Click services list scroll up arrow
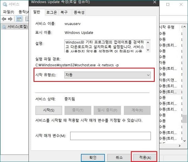Image resolution: width=188 pixels, height=162 pixels. 185,27
